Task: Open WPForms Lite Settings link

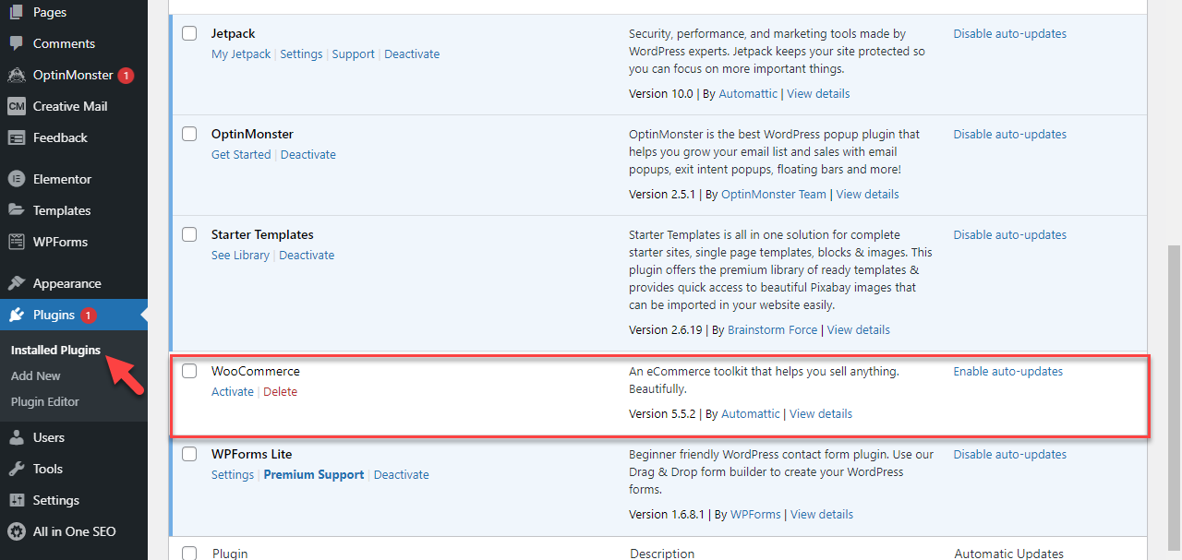Action: coord(233,474)
